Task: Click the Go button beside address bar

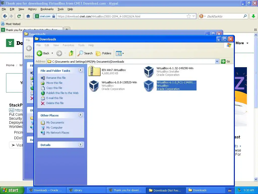Action: [x=225, y=61]
